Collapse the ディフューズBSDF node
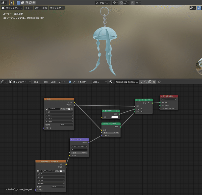The image size is (202, 195). pyautogui.click(x=103, y=124)
